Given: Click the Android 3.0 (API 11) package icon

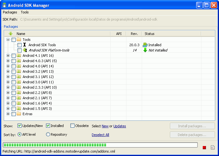Looking at the screenshot, I should point(19,82).
